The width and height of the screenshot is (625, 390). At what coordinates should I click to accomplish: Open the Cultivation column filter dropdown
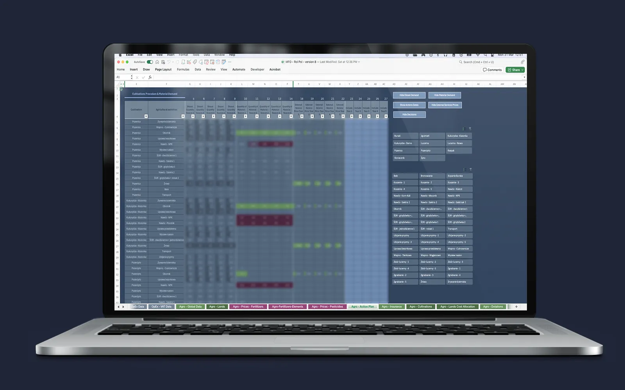(146, 116)
